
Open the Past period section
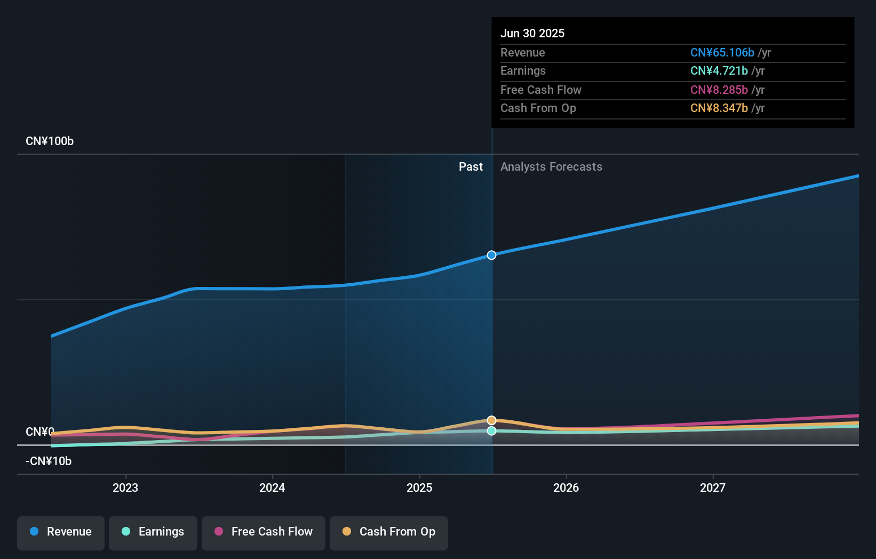tap(471, 166)
